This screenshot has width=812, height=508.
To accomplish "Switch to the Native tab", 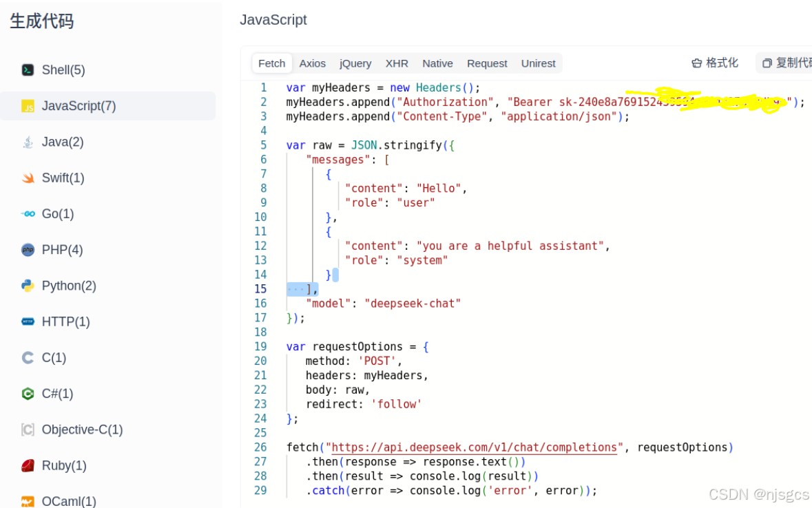I will pos(437,63).
